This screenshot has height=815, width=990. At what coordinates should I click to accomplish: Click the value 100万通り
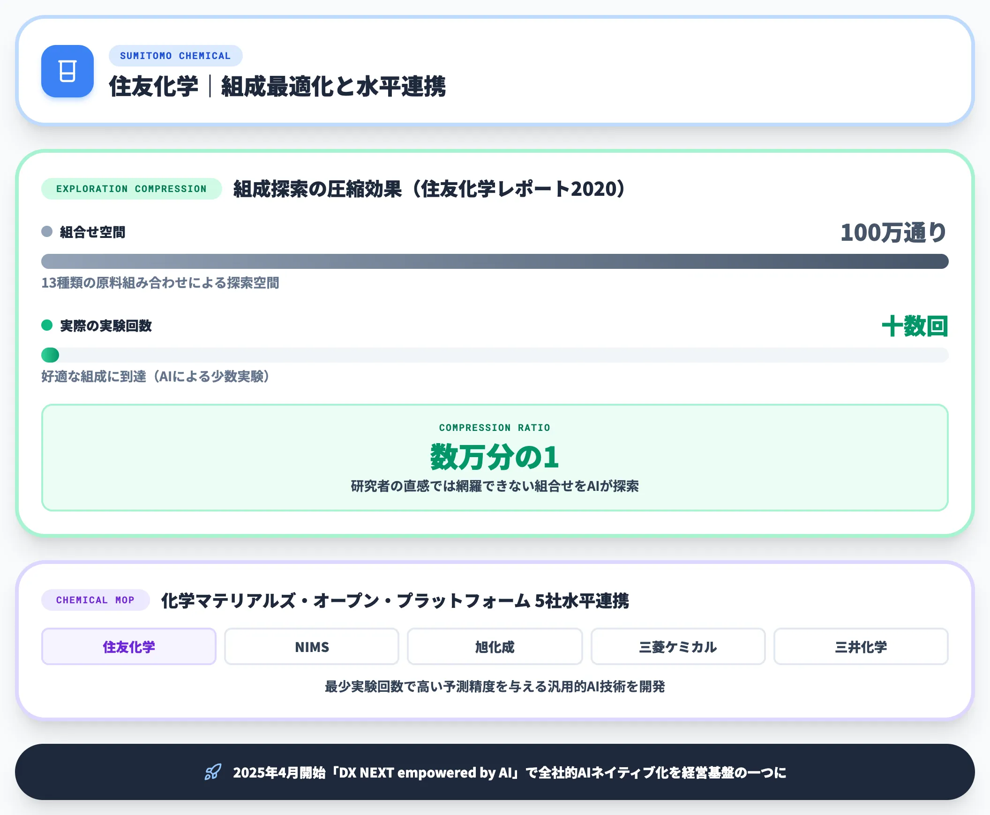coord(894,232)
